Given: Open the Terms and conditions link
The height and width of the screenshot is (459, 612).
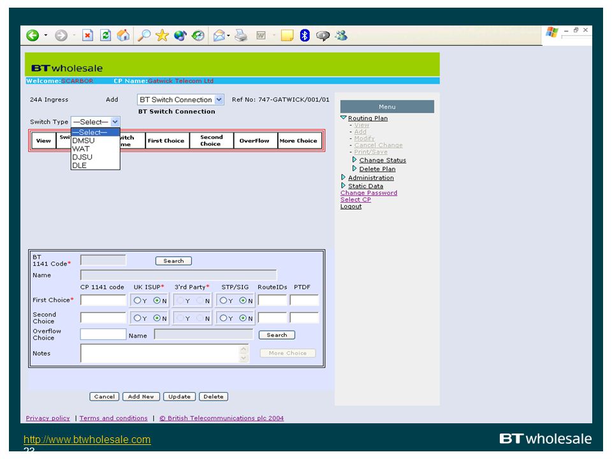Looking at the screenshot, I should coord(113,418).
